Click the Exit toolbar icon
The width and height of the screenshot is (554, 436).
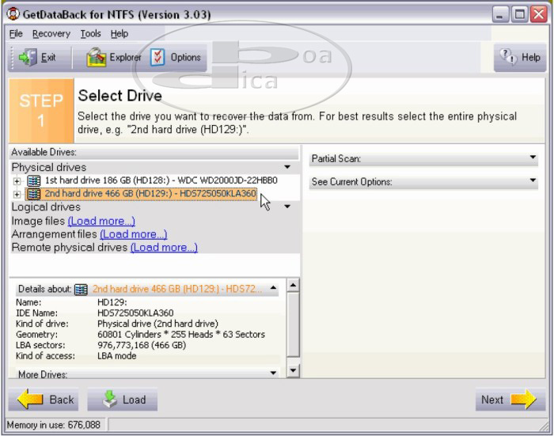[28, 57]
